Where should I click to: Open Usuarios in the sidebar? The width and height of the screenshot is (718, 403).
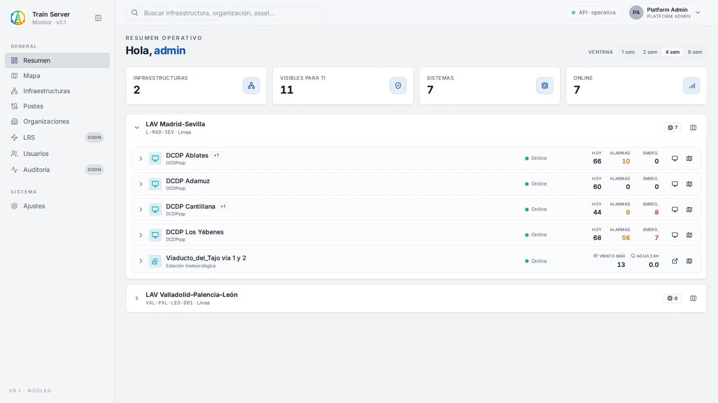[x=57, y=154]
